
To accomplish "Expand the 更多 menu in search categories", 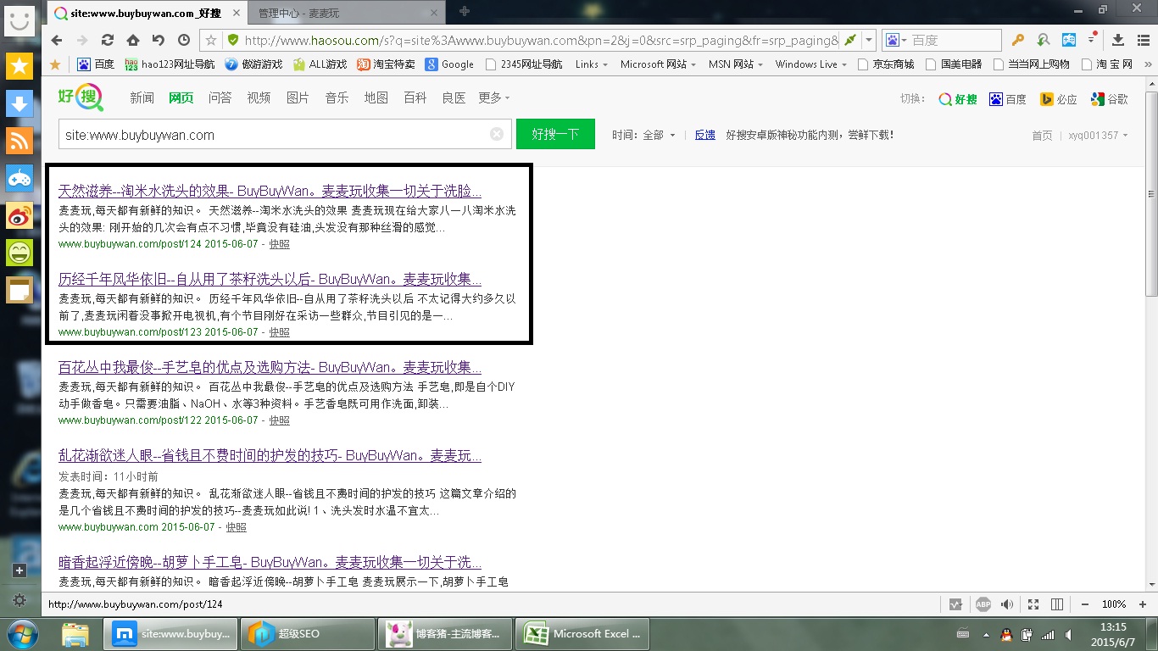I will (493, 98).
